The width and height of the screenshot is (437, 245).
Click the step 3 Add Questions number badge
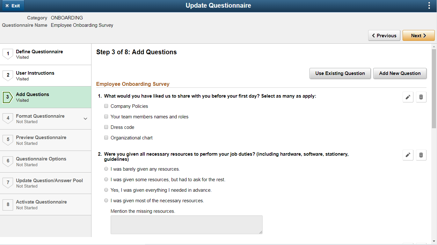point(8,97)
